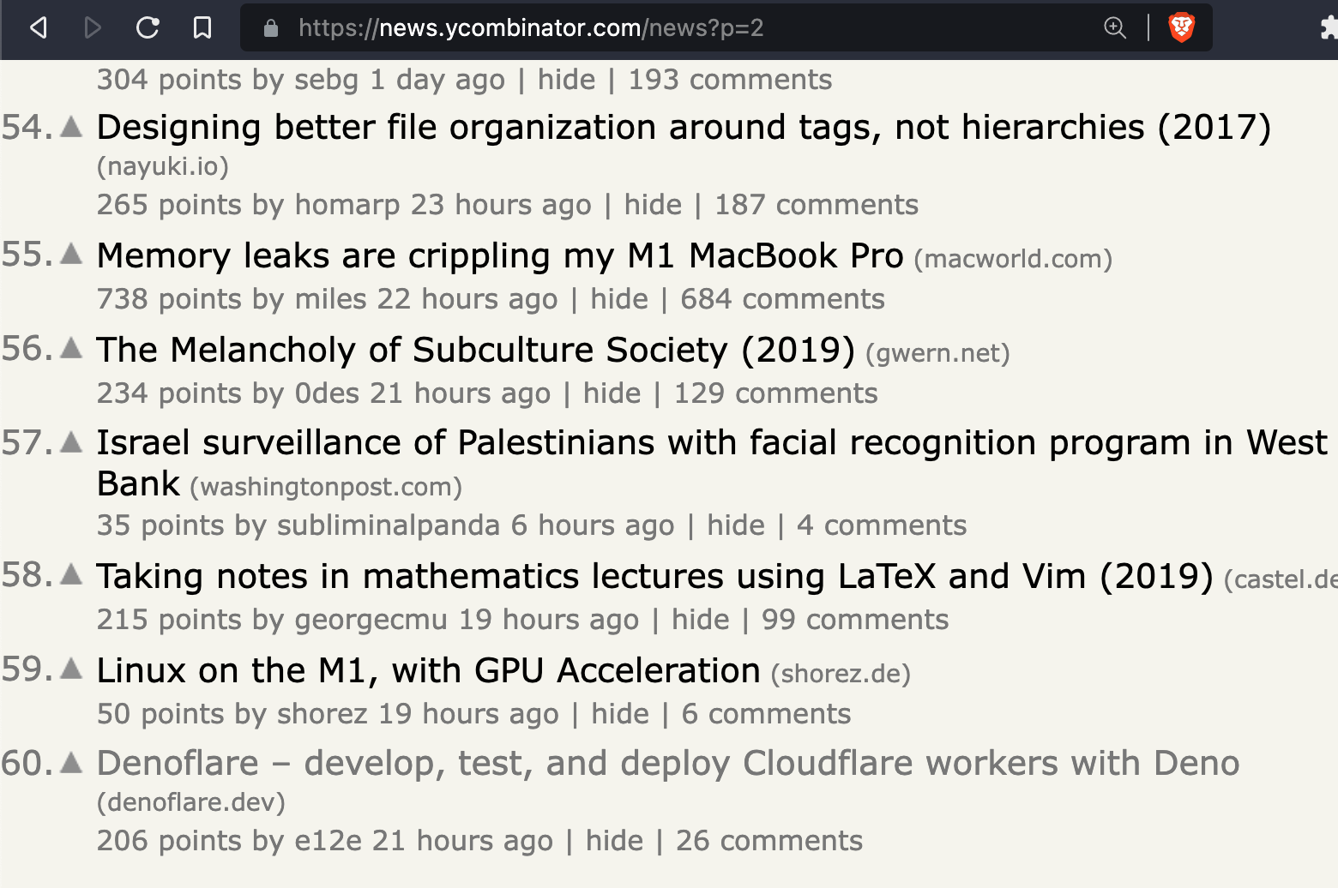Image resolution: width=1338 pixels, height=888 pixels.
Task: Upvote story 60 Denoflare
Action: tap(72, 762)
